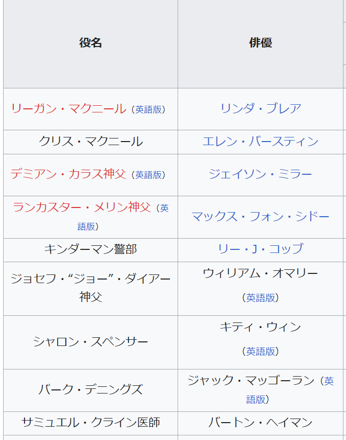Click the シャロン・スペンサー table cell
The image size is (346, 440).
click(x=90, y=341)
